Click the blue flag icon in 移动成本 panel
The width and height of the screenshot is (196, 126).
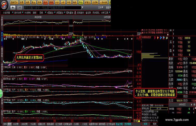coord(161,38)
